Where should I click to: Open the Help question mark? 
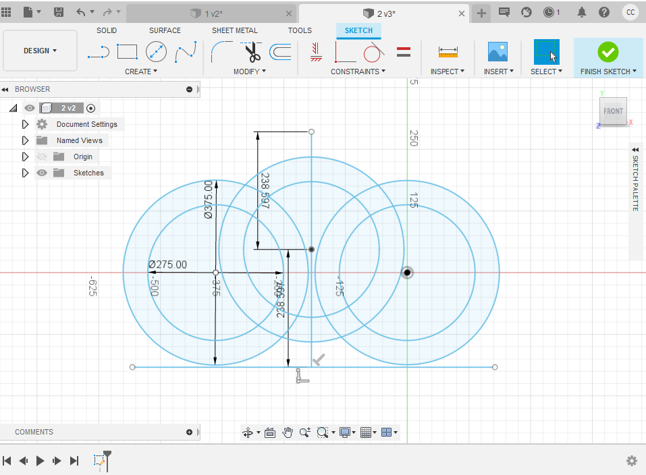[604, 12]
